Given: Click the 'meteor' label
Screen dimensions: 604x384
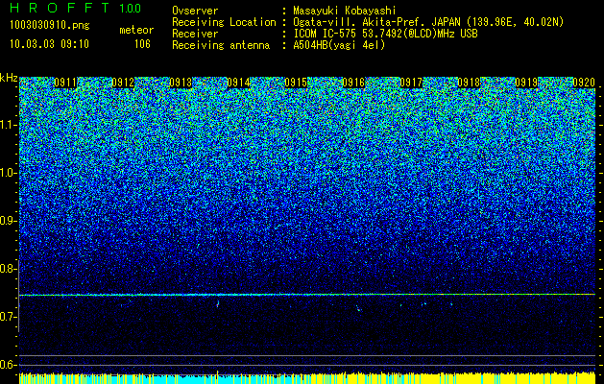Looking at the screenshot, I should click(x=136, y=30).
